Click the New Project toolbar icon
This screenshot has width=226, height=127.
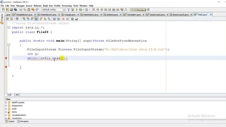[x=7, y=10]
